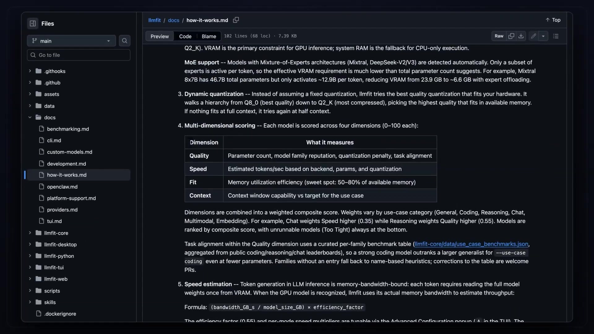
Task: Select the Fit cell in scoring table
Action: [204, 182]
